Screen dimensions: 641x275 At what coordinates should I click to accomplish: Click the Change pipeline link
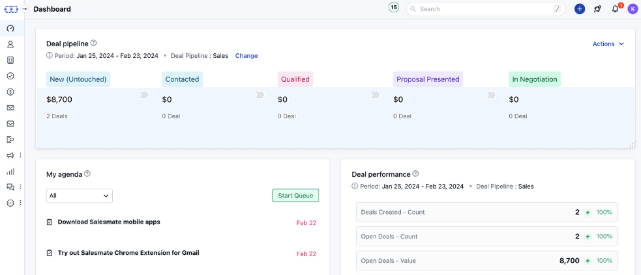tap(246, 56)
